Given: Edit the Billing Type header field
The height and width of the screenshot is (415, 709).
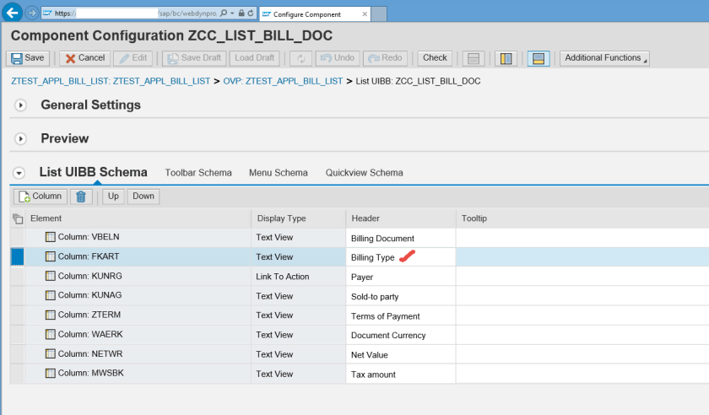Looking at the screenshot, I should 401,257.
